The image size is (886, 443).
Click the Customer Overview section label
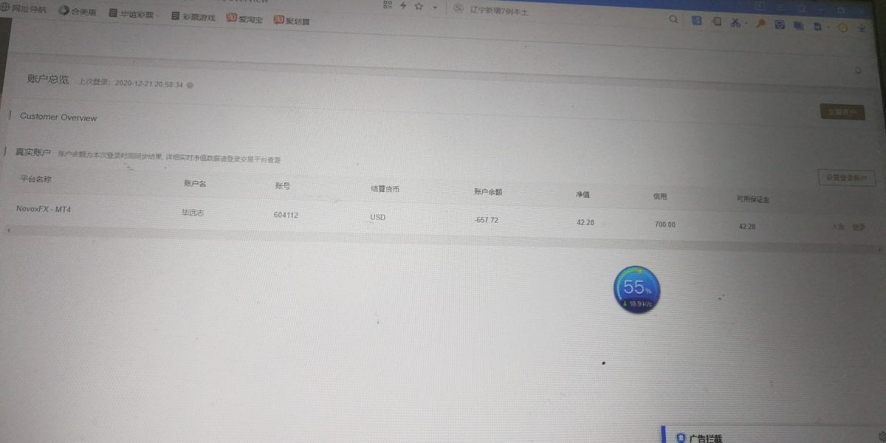(58, 117)
